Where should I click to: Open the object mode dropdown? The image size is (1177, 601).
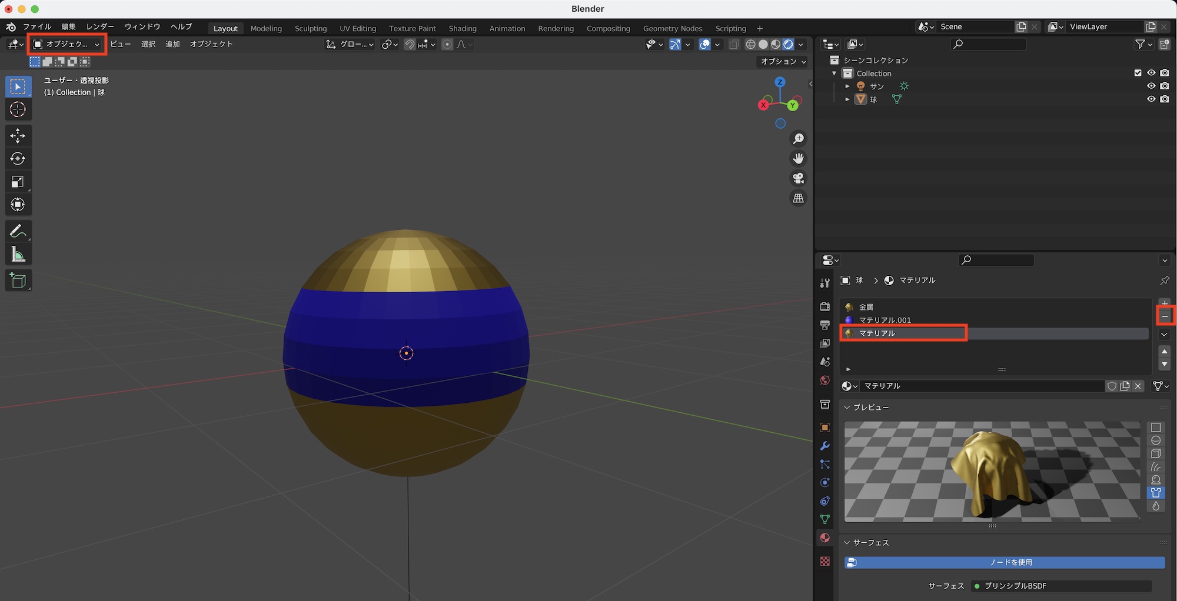(x=67, y=44)
